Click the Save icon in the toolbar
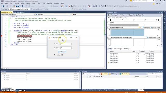The width and height of the screenshot is (166, 93). click(17, 6)
